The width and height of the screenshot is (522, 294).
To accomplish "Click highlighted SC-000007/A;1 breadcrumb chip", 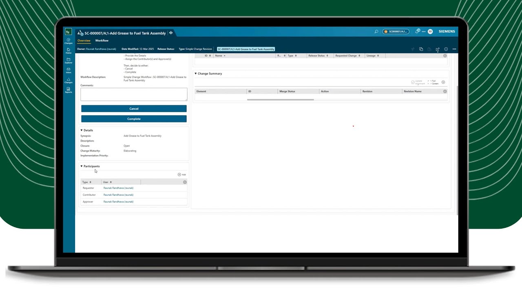I will click(x=246, y=49).
